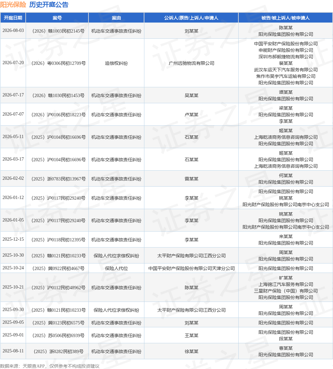Click plaintiff 太平财产保险有限公司江西分公司 in 2025-10-30 row

click(x=192, y=256)
